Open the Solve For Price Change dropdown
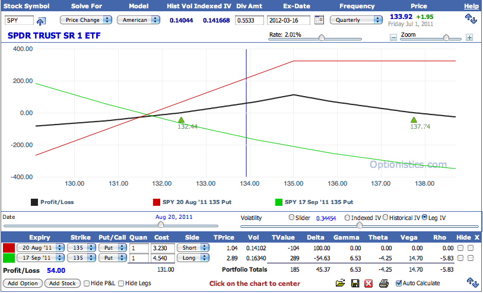The image size is (483, 293). point(85,20)
